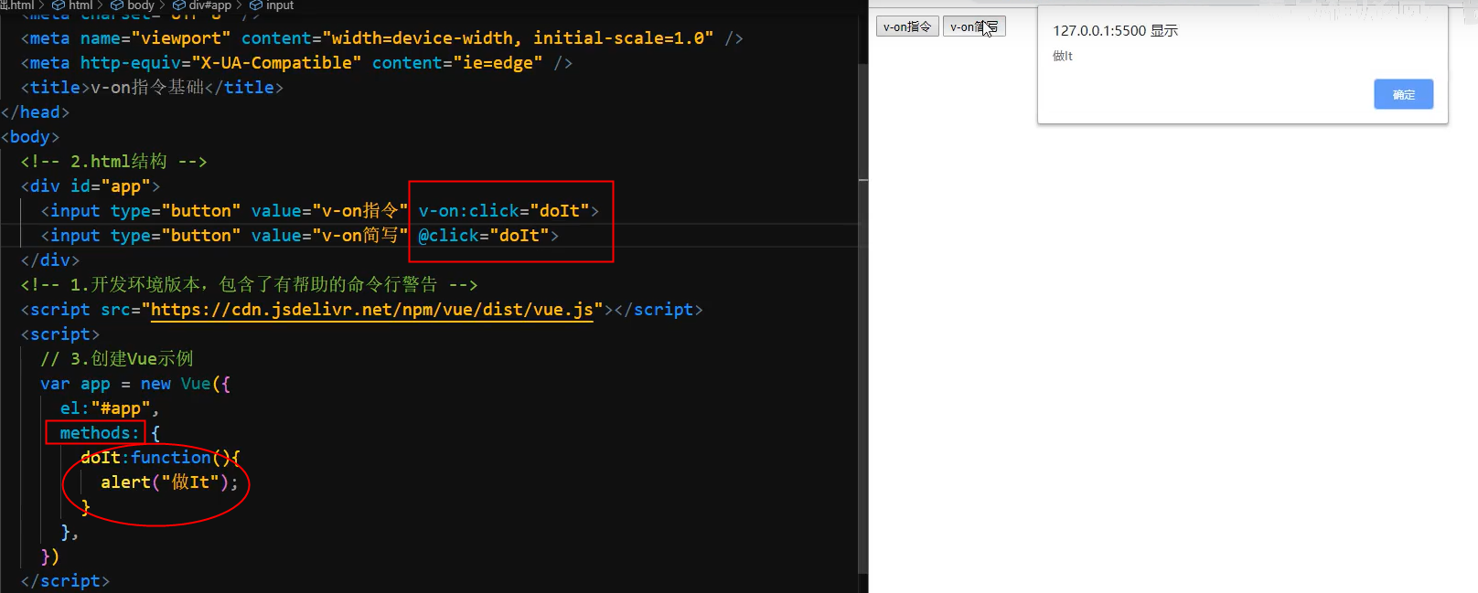
Task: Click value="v-on指令" in the first input
Action: pos(329,211)
